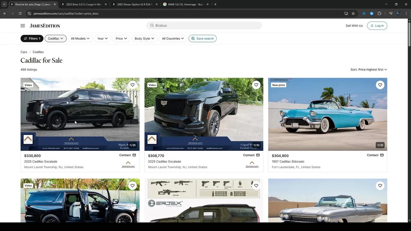Viewport: 411px width, 231px height.
Task: Click the $304,900 price text
Action: point(280,156)
